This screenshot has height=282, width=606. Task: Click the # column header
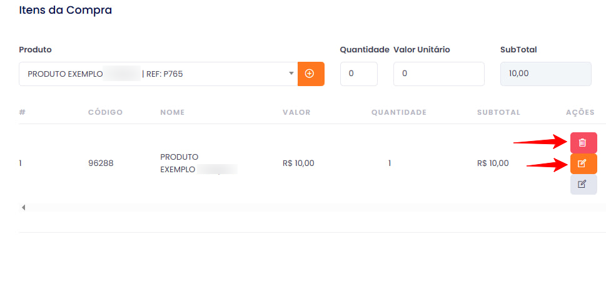point(22,112)
